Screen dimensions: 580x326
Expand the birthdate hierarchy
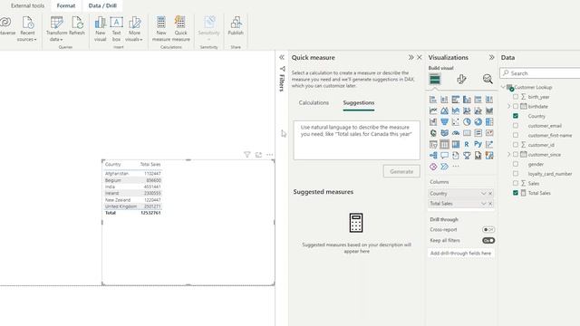(508, 106)
